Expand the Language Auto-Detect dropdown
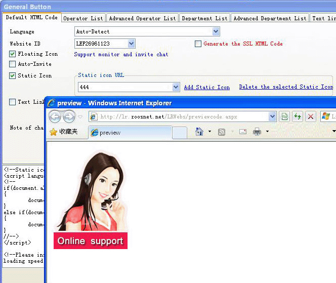The height and width of the screenshot is (283, 336). point(216,31)
